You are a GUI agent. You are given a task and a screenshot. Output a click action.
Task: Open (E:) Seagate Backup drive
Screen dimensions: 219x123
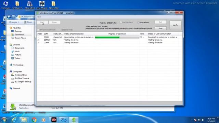[23, 82]
